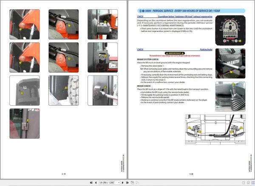
Task: Open the page number dropdown arrow
Action: tap(119, 183)
